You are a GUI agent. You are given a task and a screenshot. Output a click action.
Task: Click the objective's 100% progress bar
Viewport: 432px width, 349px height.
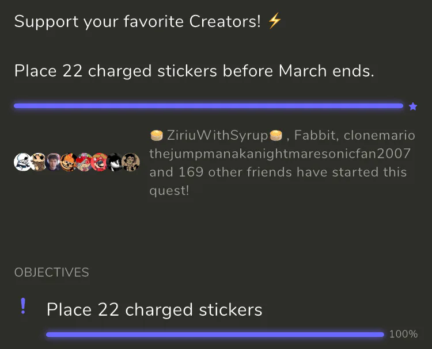point(214,334)
